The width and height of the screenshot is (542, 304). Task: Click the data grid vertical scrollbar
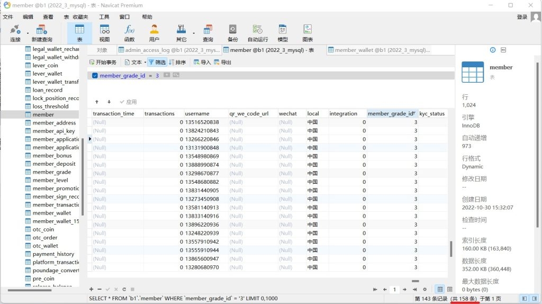pos(451,248)
